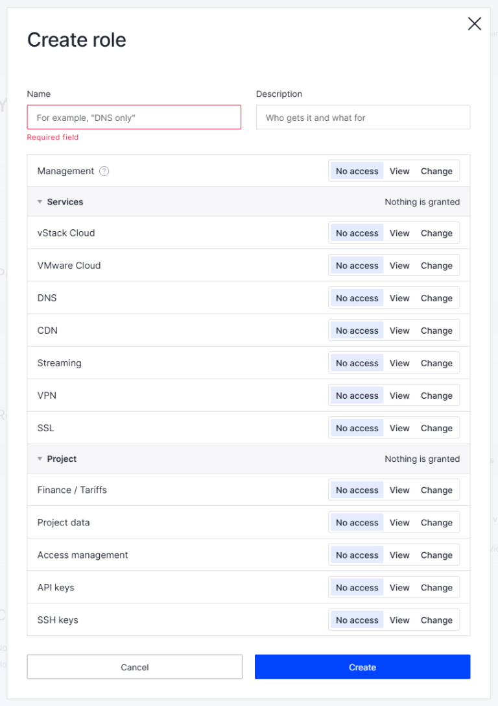Collapse the Project section triangle

point(40,459)
